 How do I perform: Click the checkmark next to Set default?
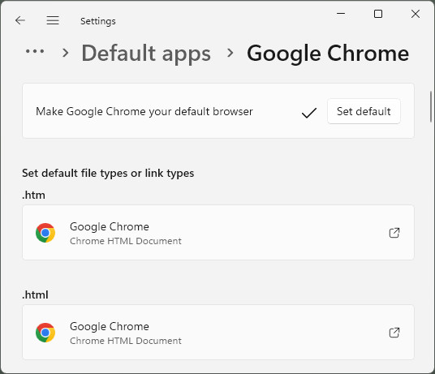(x=308, y=113)
